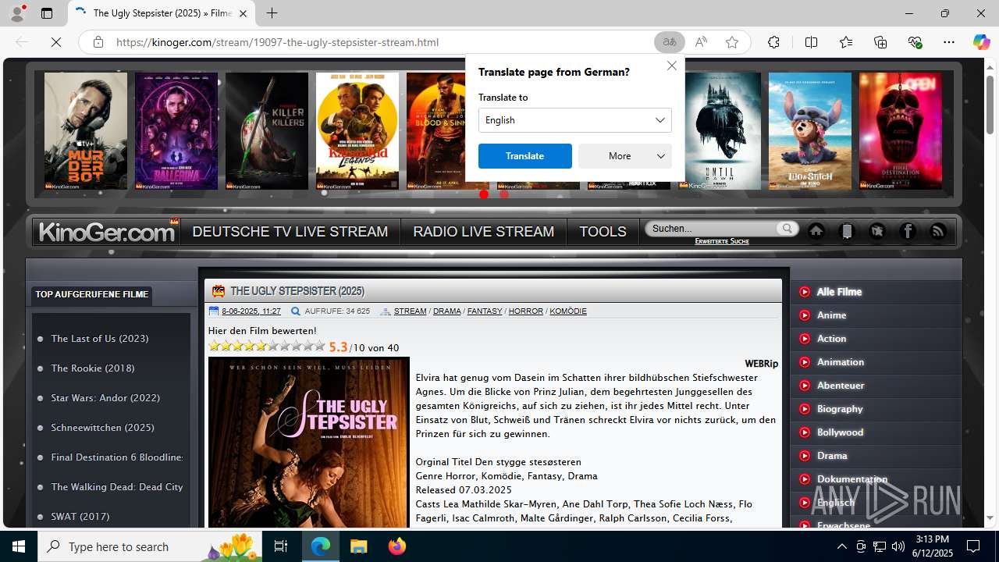Open Windows Start menu
This screenshot has width=999, height=562.
point(19,546)
